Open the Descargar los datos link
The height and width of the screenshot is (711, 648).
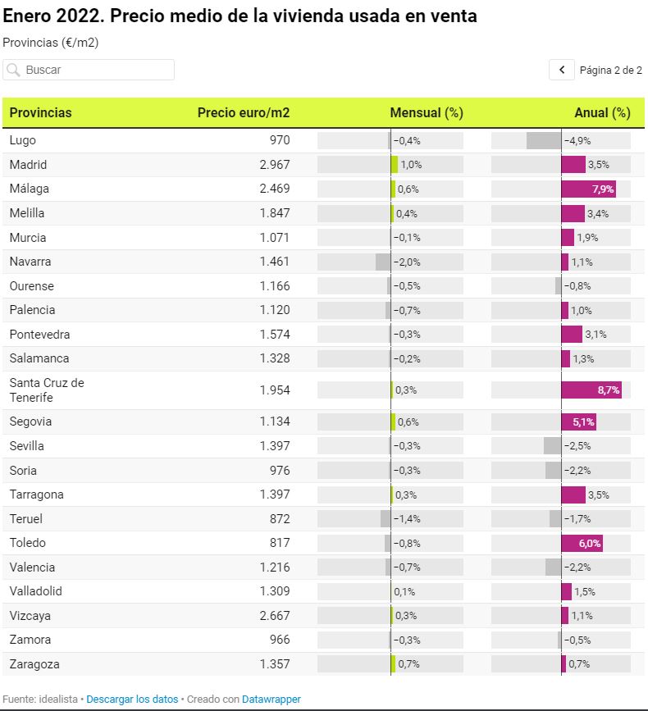coord(132,700)
